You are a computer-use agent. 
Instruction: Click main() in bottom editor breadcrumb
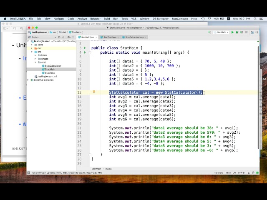click(109, 169)
